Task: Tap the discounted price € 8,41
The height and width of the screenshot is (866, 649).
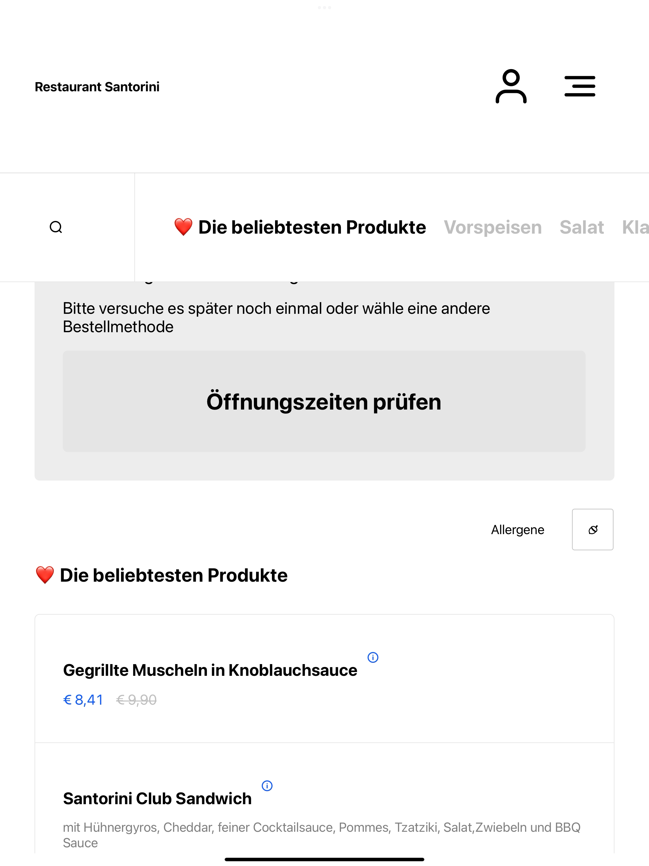Action: [83, 700]
